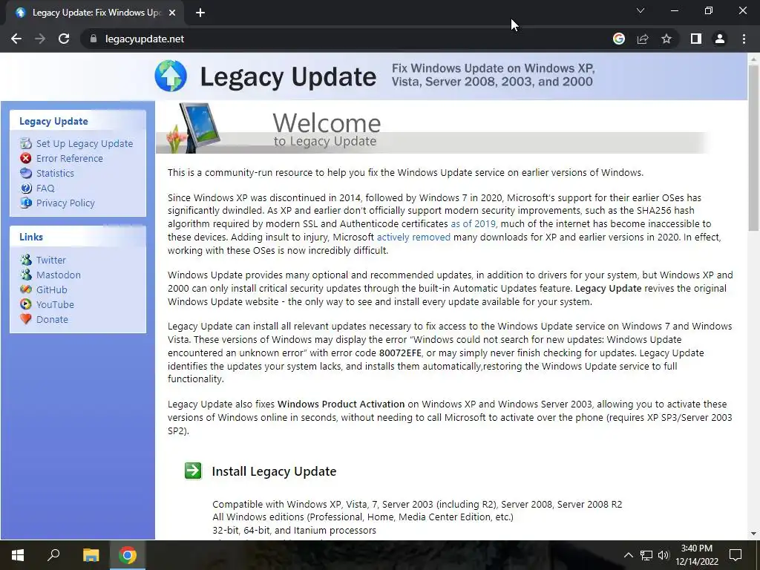Open the Twitter text link

[x=51, y=261]
